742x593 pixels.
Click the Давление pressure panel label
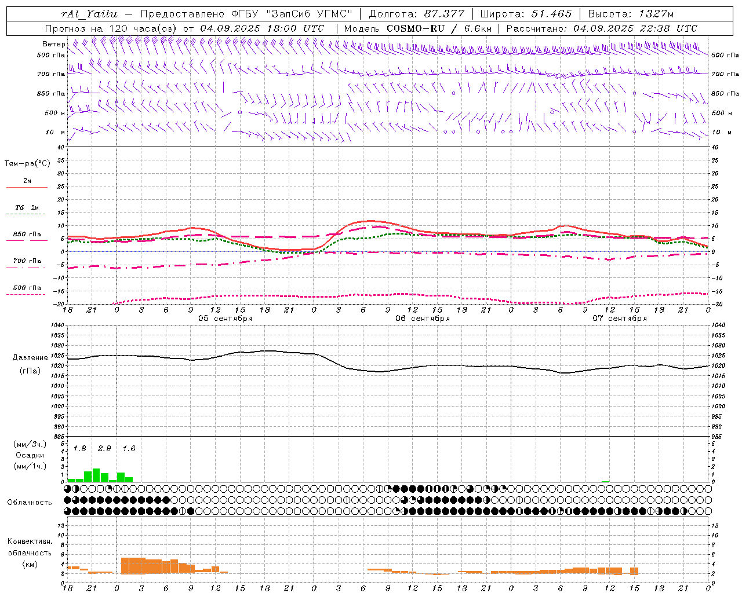click(x=30, y=358)
